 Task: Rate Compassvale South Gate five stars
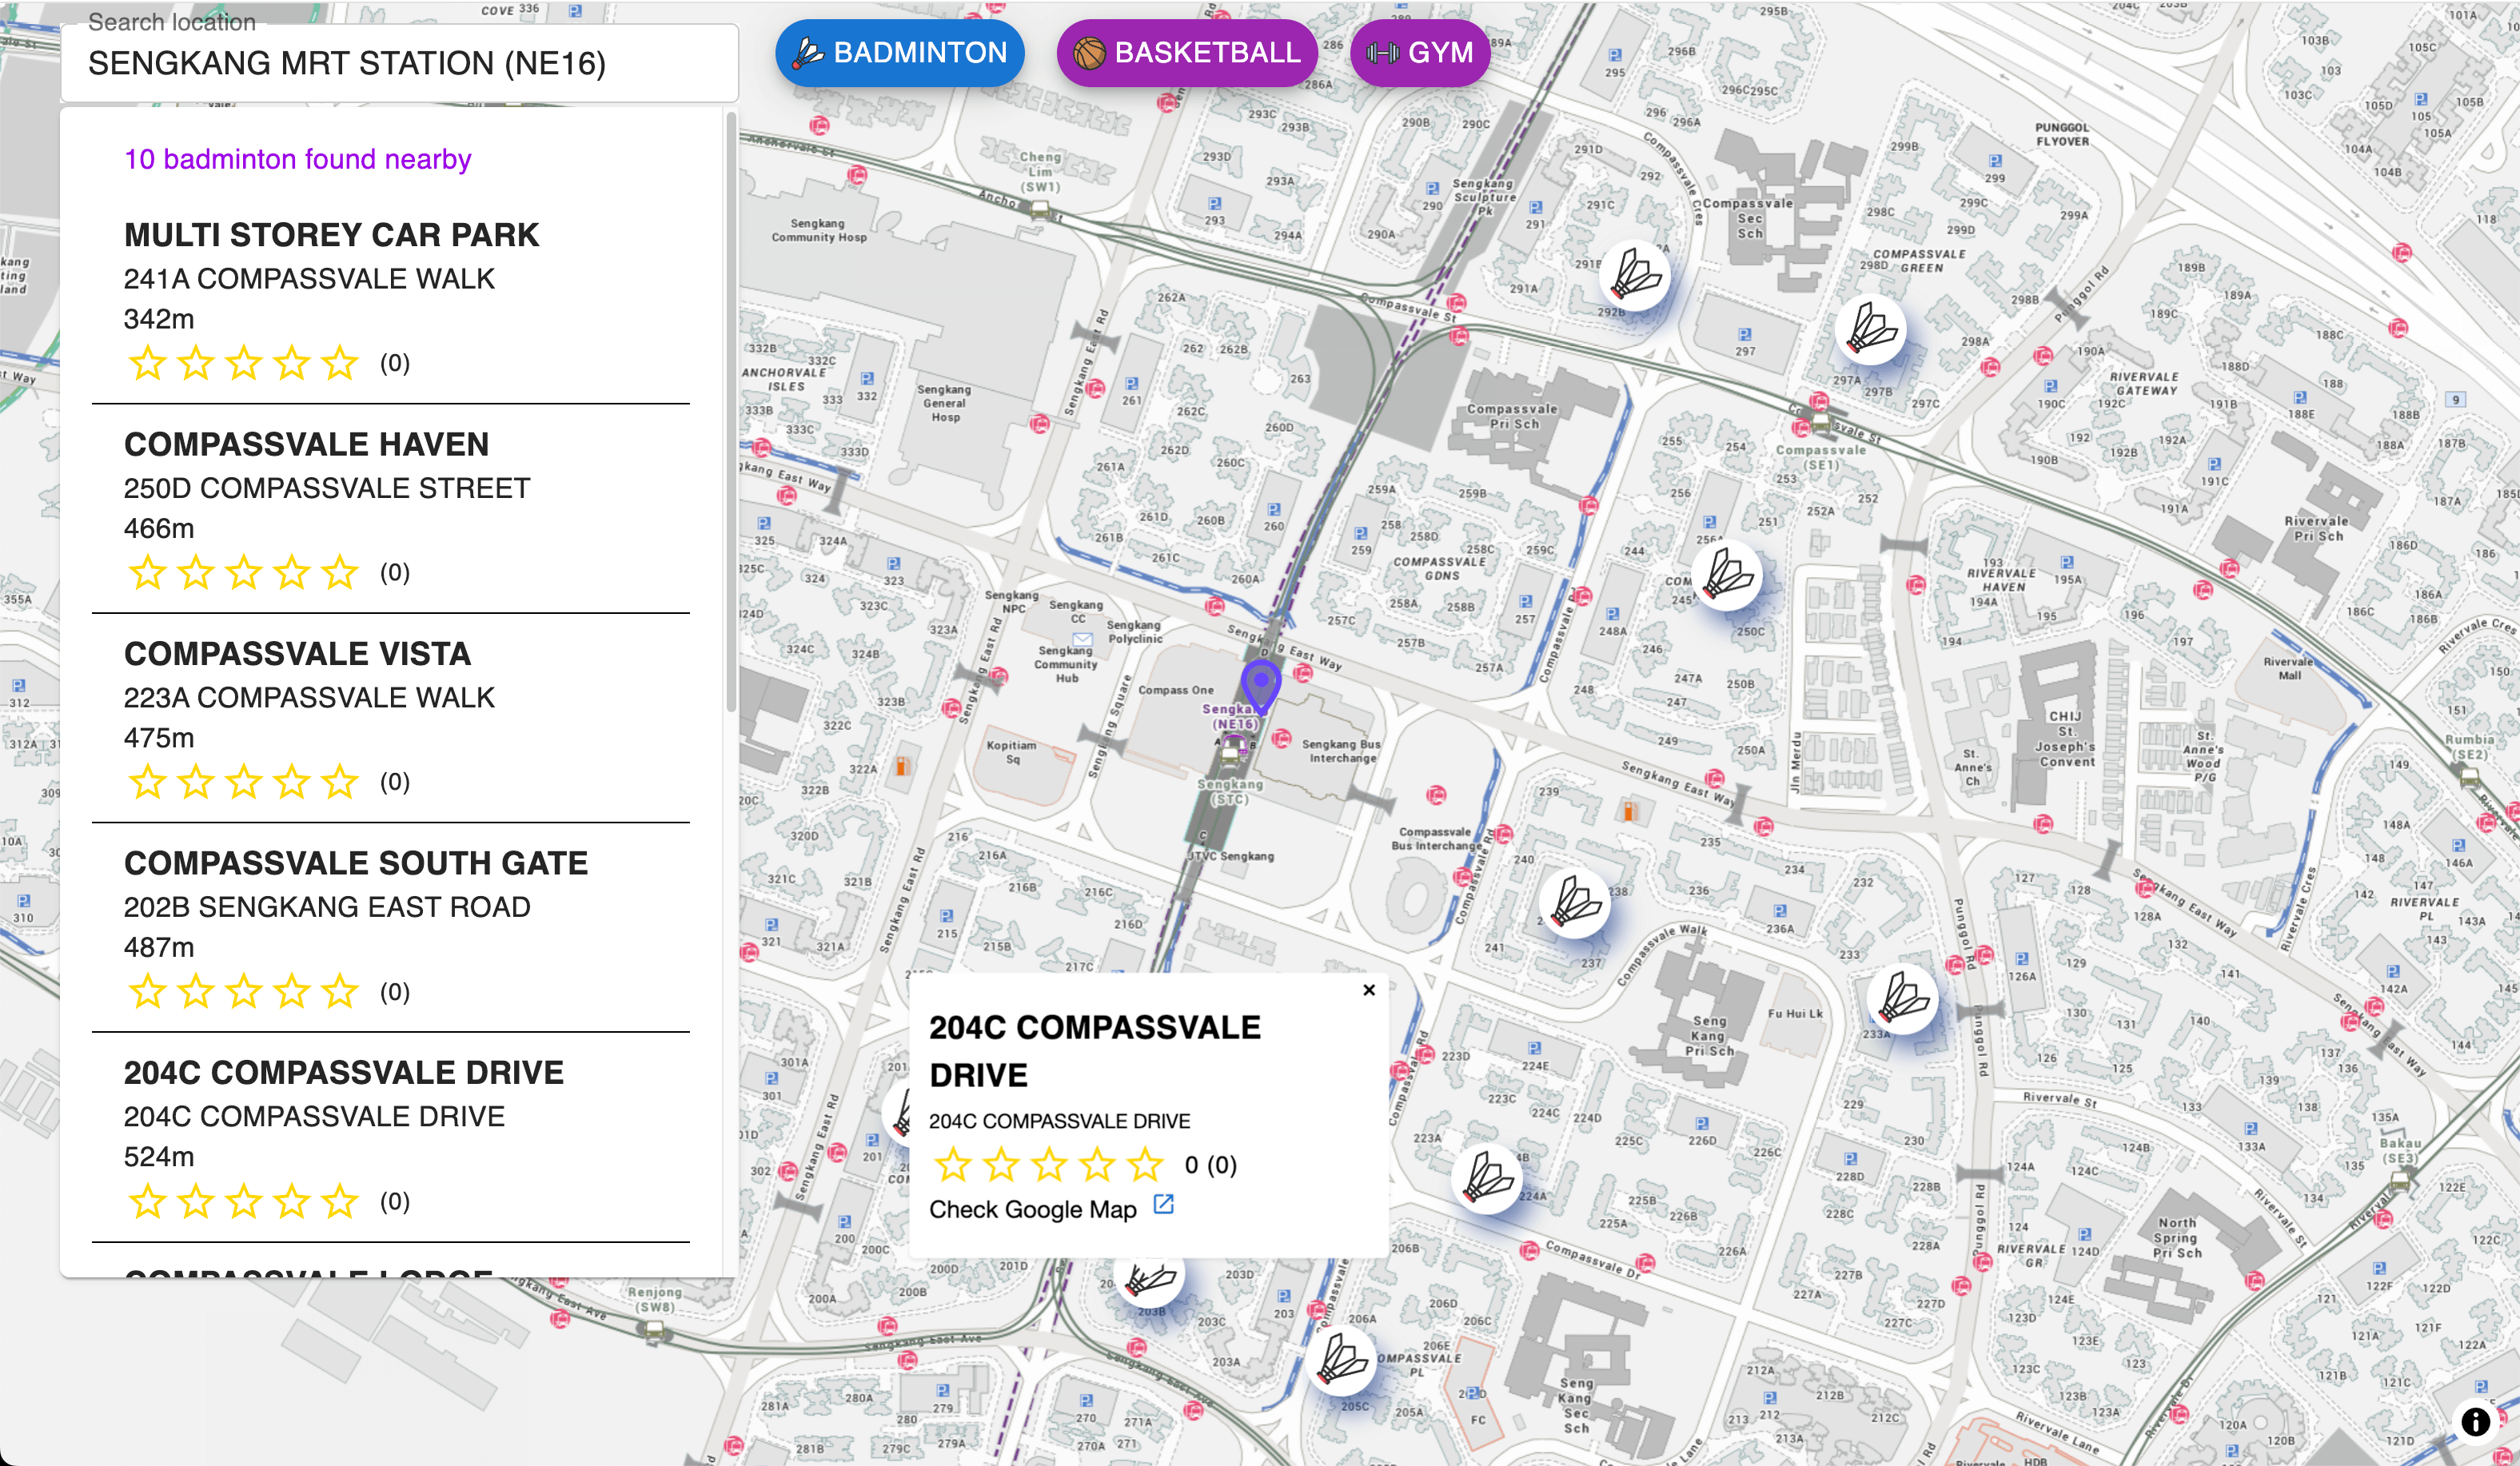click(340, 992)
